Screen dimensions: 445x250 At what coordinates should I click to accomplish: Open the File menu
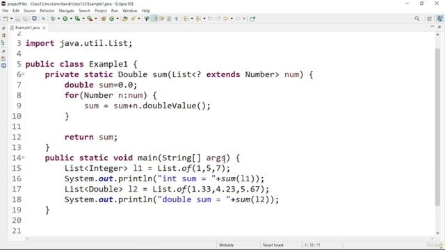(5, 11)
